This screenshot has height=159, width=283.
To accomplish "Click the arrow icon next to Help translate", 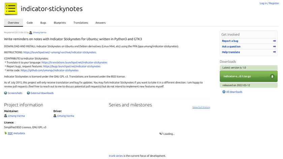I will [x=275, y=52].
